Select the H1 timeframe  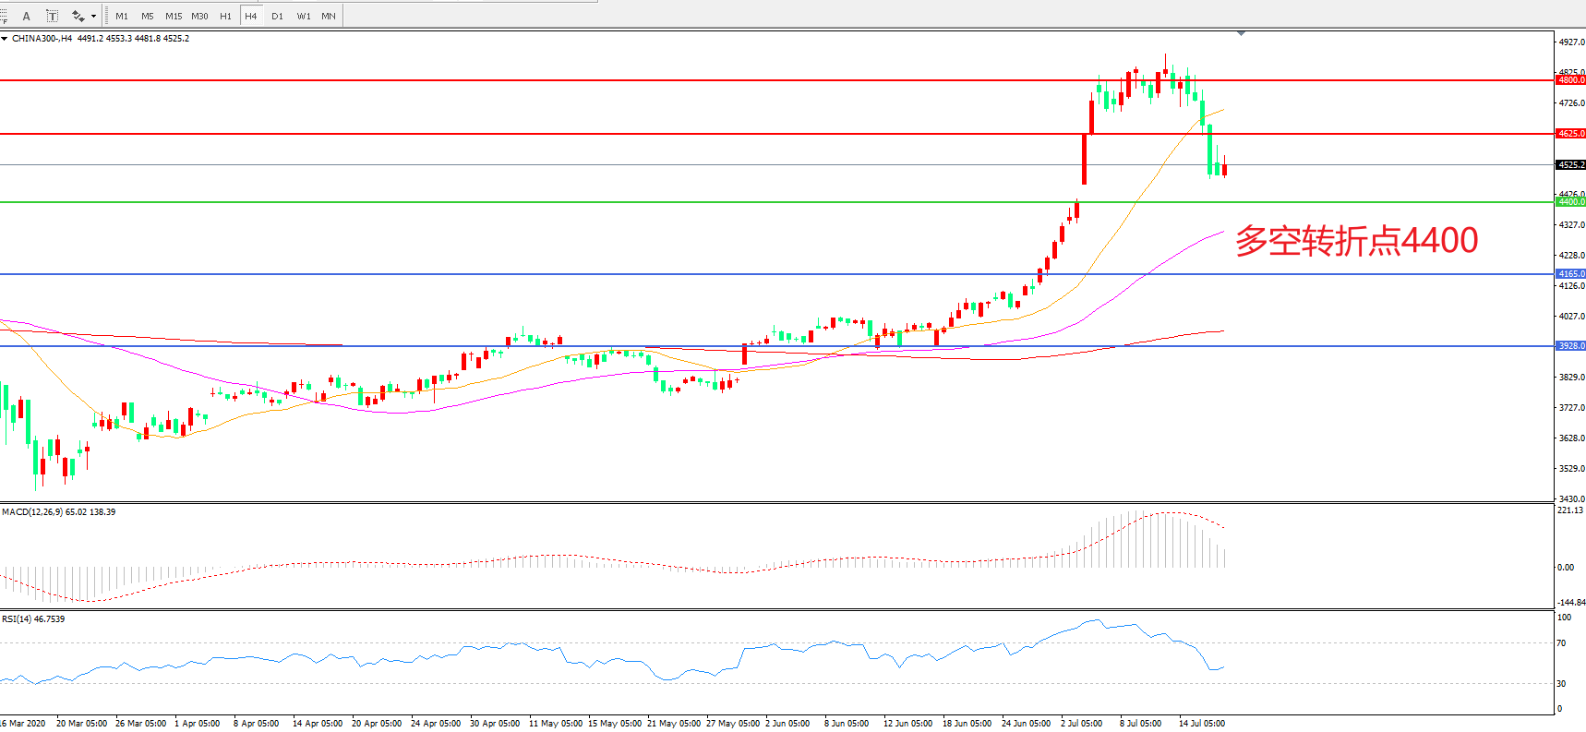tap(225, 16)
